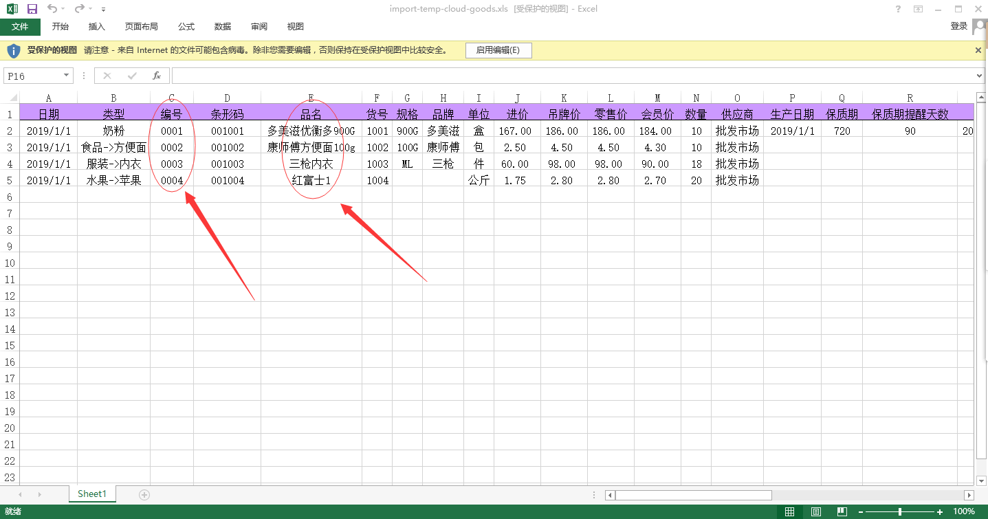Image resolution: width=988 pixels, height=519 pixels.
Task: Switch to Normal view icon
Action: pyautogui.click(x=790, y=511)
